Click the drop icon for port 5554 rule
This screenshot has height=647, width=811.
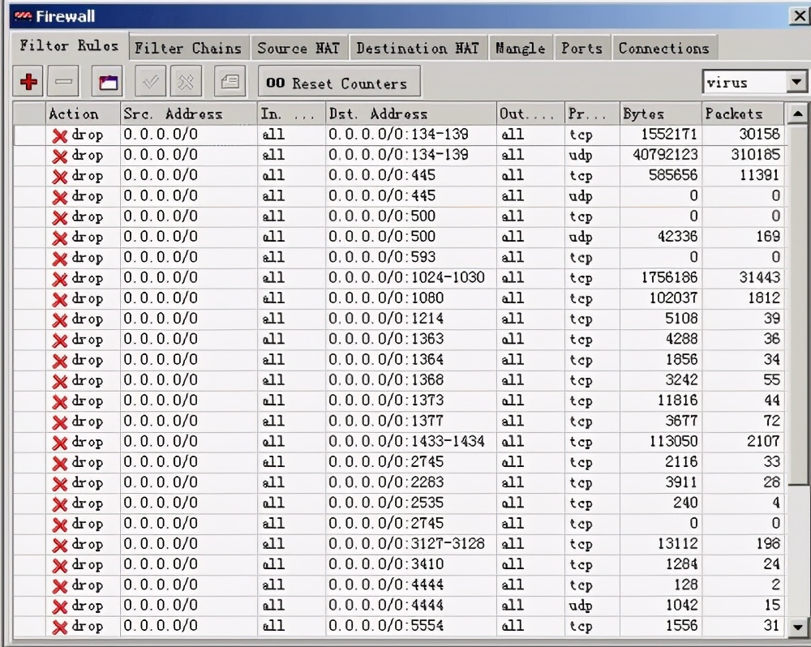pos(59,627)
